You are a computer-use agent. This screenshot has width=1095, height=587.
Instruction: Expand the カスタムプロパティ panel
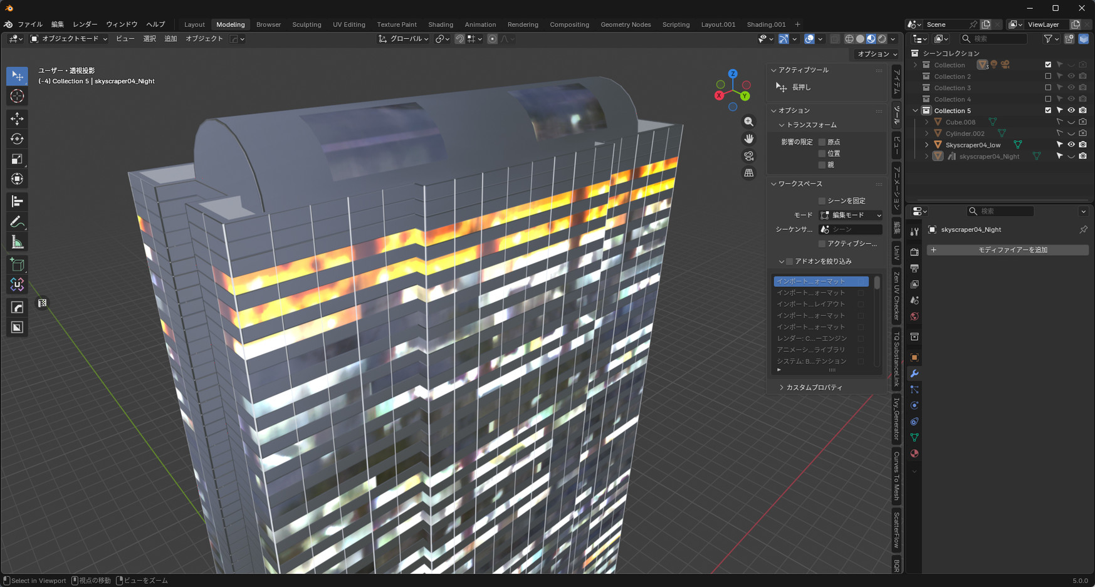[x=814, y=388]
